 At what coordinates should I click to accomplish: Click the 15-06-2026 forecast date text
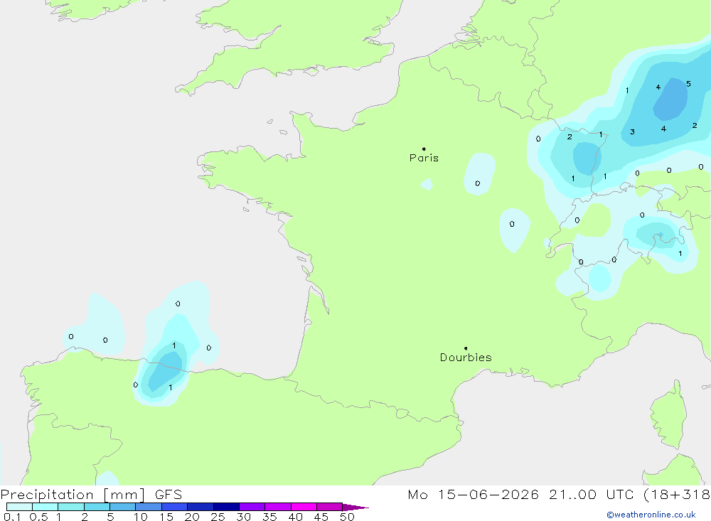click(x=488, y=495)
